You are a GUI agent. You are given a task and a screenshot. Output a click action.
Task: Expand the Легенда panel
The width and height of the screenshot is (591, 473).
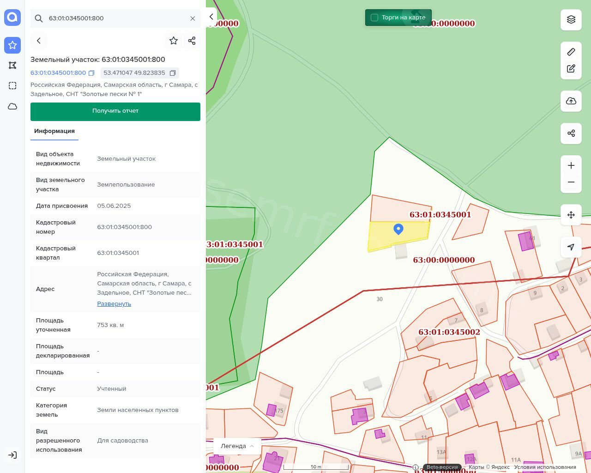click(x=237, y=446)
